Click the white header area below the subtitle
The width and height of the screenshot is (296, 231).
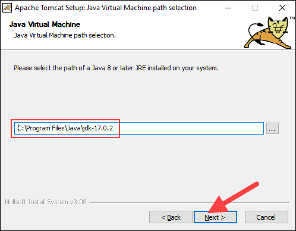[x=127, y=45]
